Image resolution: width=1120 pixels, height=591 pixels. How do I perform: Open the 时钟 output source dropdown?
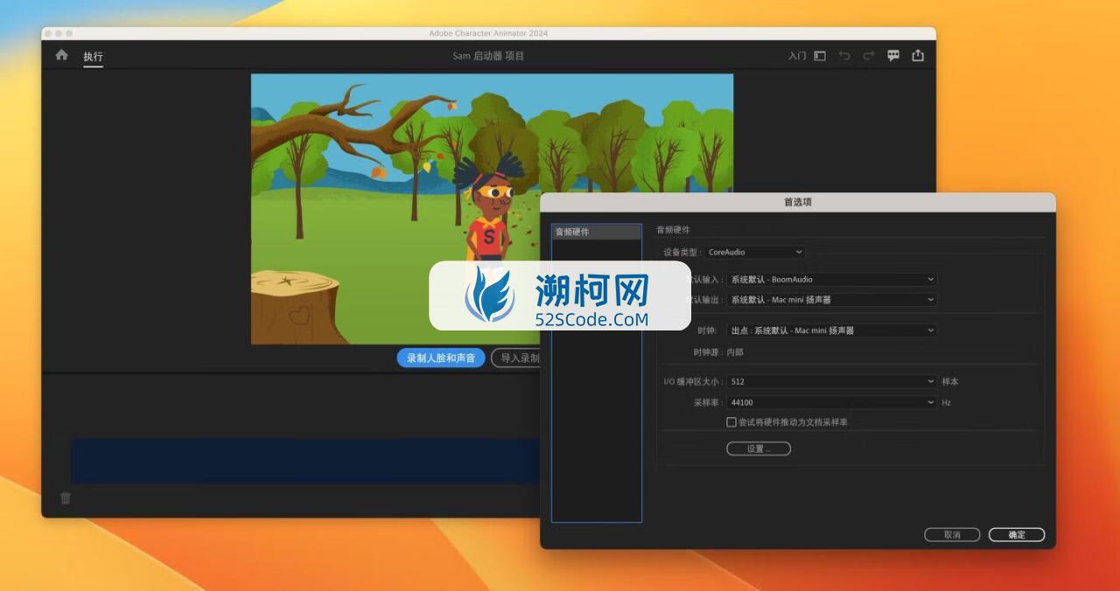pos(832,330)
